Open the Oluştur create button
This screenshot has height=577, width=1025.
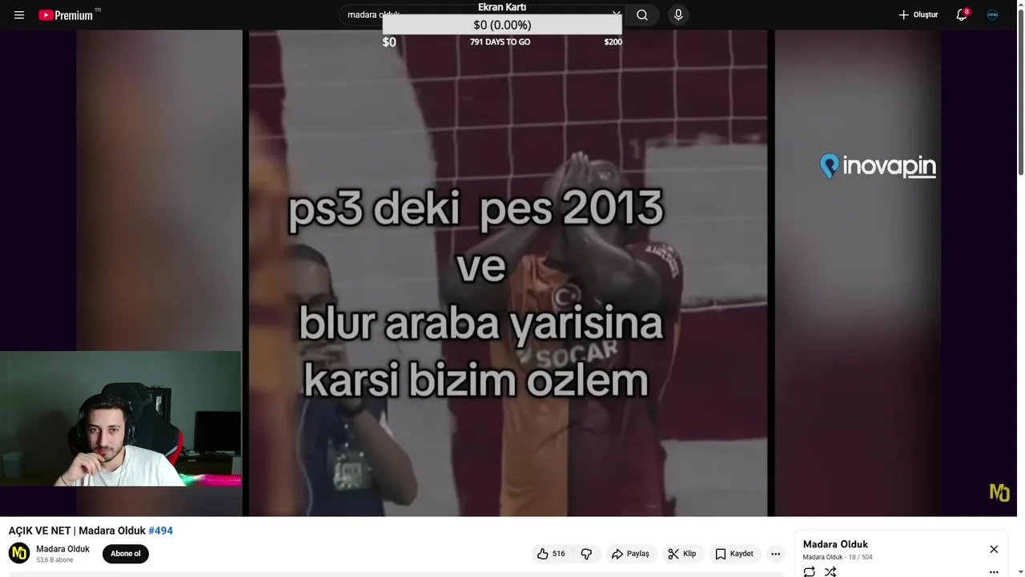[x=918, y=15]
